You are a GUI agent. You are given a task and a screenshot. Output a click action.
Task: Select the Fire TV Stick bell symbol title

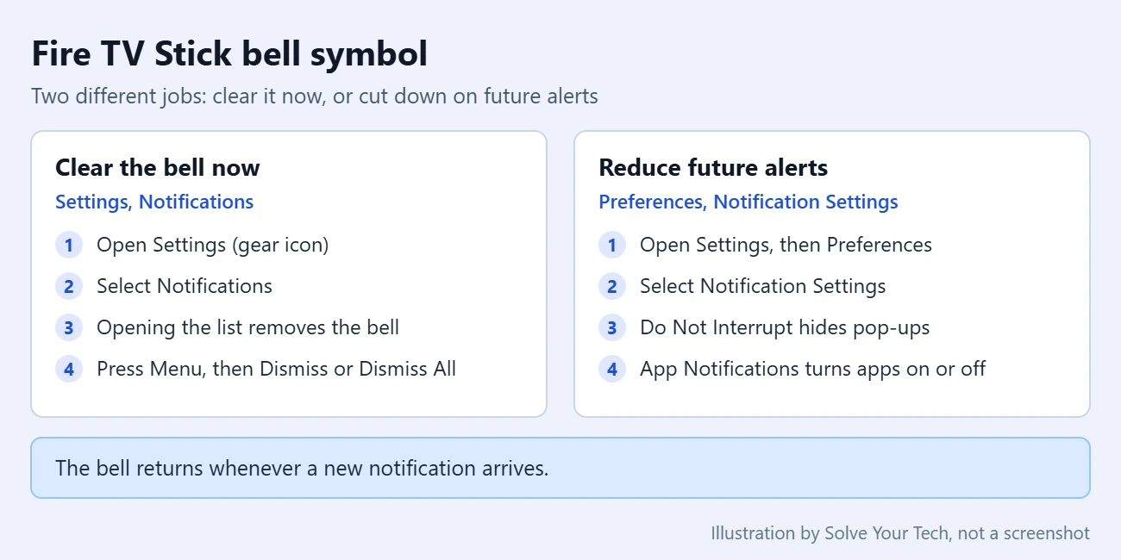(229, 54)
